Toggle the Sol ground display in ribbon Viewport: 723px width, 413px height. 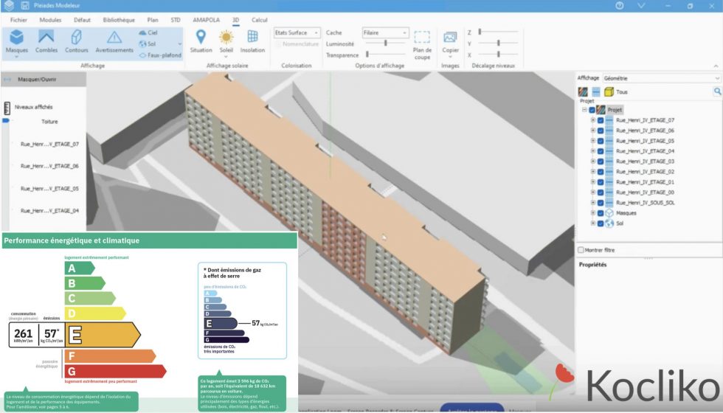pos(148,44)
